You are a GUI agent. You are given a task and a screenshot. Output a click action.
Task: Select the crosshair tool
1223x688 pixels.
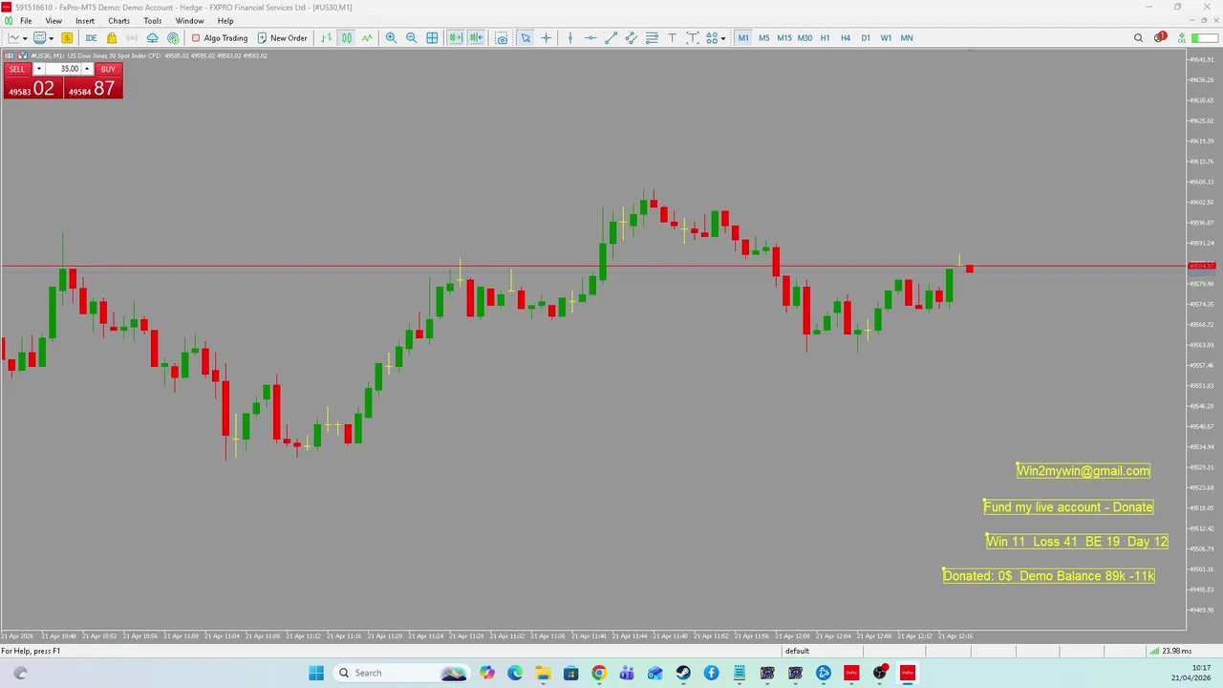[x=547, y=38]
